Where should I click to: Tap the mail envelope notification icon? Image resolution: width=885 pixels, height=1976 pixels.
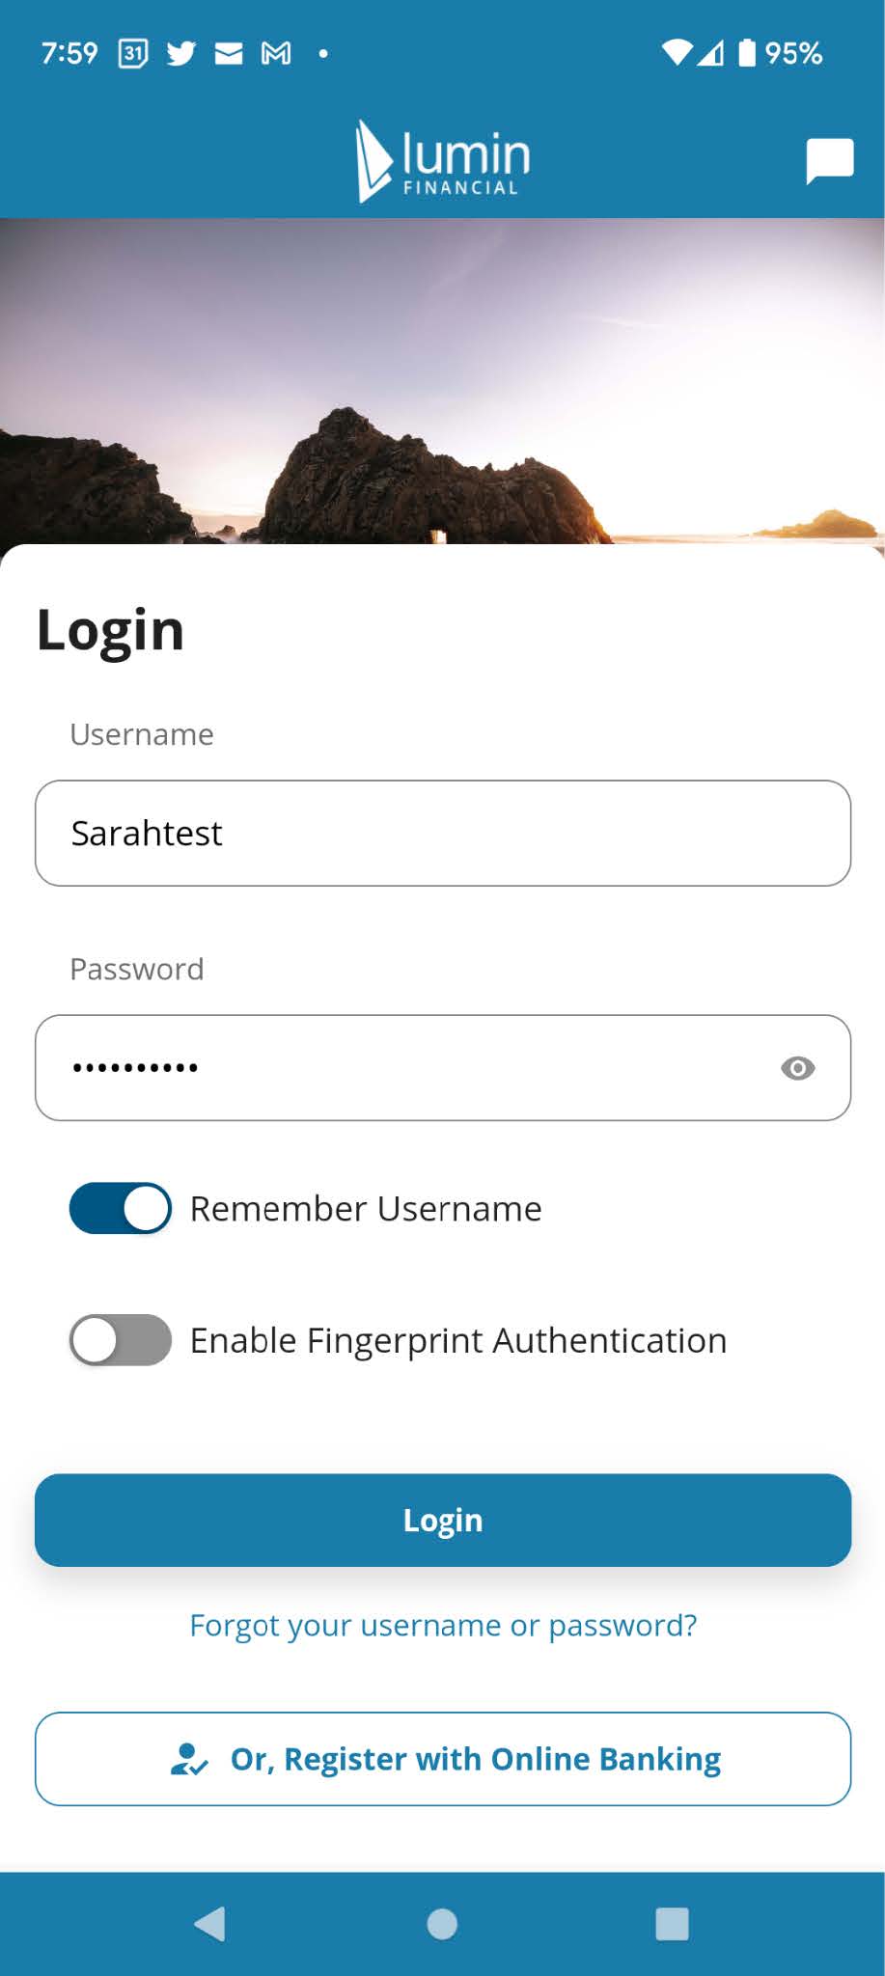click(229, 53)
